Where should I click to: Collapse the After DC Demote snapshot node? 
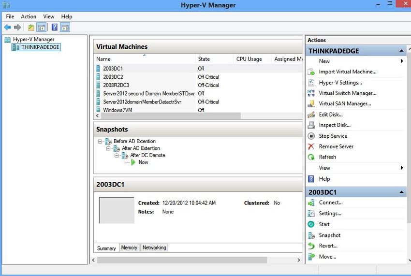coord(117,156)
